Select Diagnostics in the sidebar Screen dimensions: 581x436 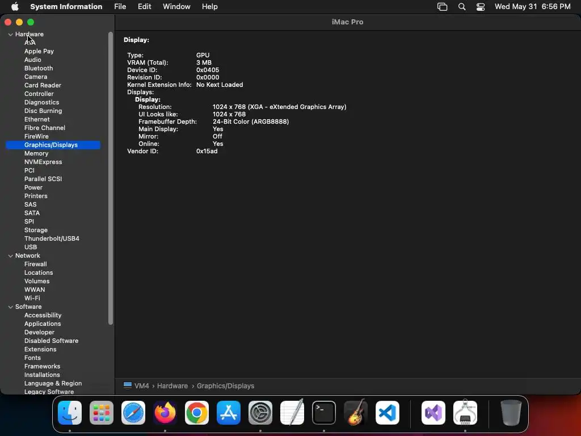(41, 102)
